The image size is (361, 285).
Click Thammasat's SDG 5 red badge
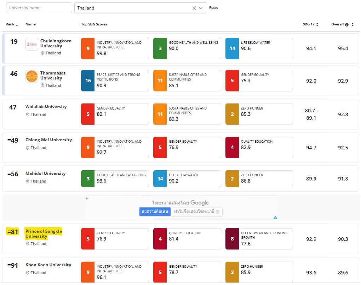232,81
